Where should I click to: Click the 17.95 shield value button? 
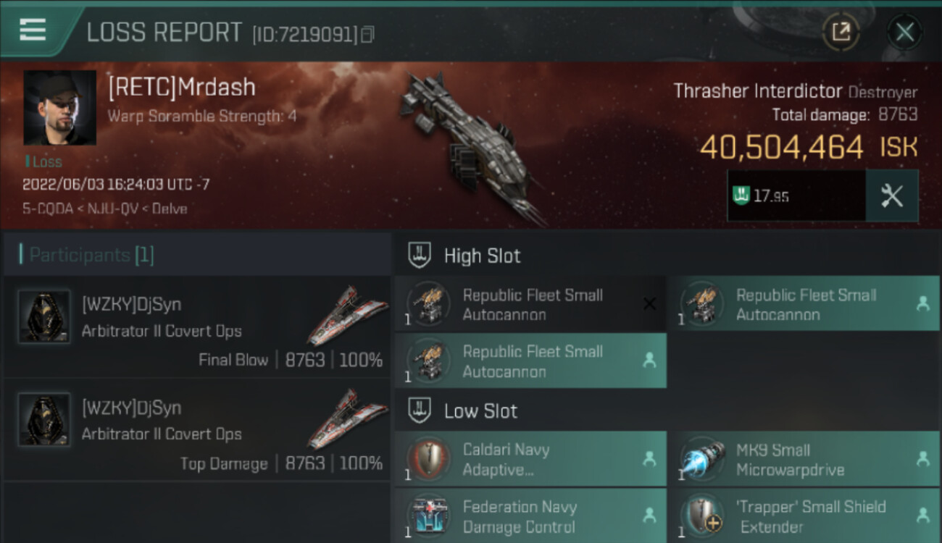pos(797,196)
